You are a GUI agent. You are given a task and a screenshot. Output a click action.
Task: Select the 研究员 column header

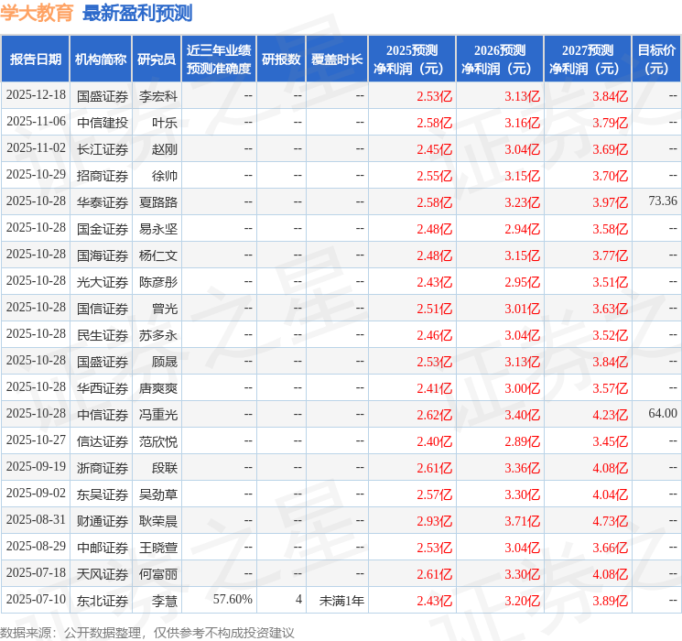157,60
